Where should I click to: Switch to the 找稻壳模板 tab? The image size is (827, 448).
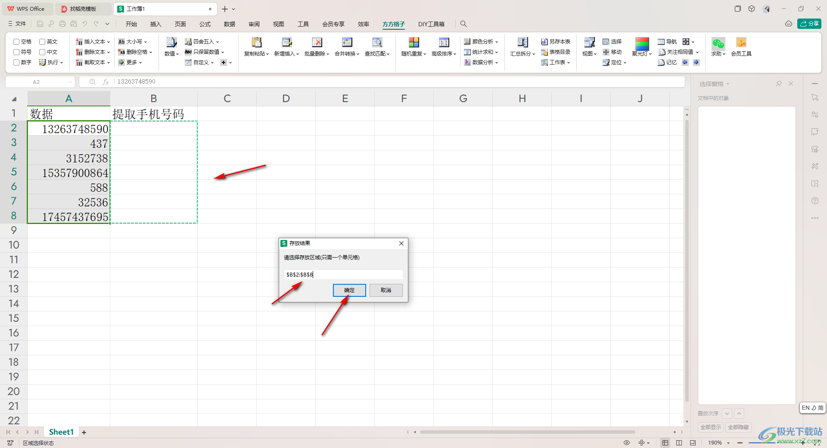coord(83,9)
